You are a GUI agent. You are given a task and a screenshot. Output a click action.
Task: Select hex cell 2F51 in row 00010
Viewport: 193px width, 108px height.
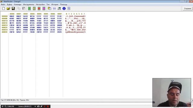coord(46,21)
